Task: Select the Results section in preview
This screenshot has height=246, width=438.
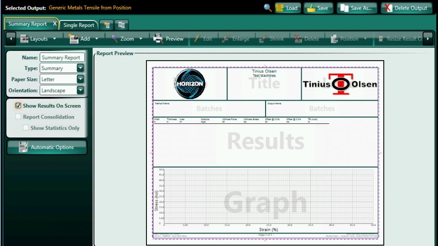Action: coord(266,142)
